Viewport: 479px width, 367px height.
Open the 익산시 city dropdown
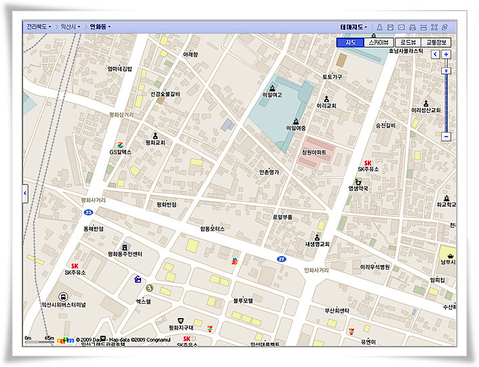pos(71,27)
